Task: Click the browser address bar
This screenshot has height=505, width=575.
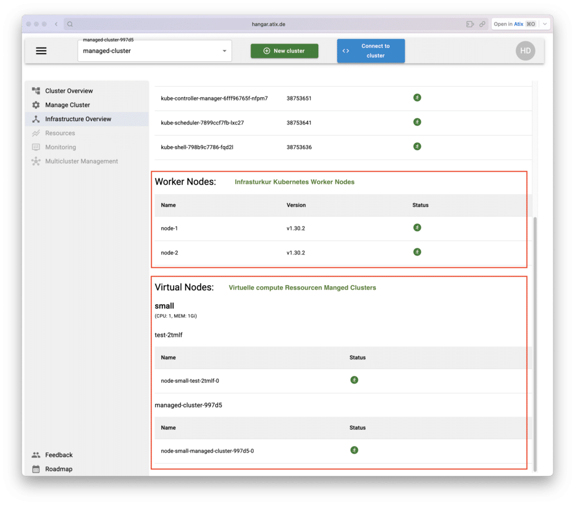Action: click(268, 25)
